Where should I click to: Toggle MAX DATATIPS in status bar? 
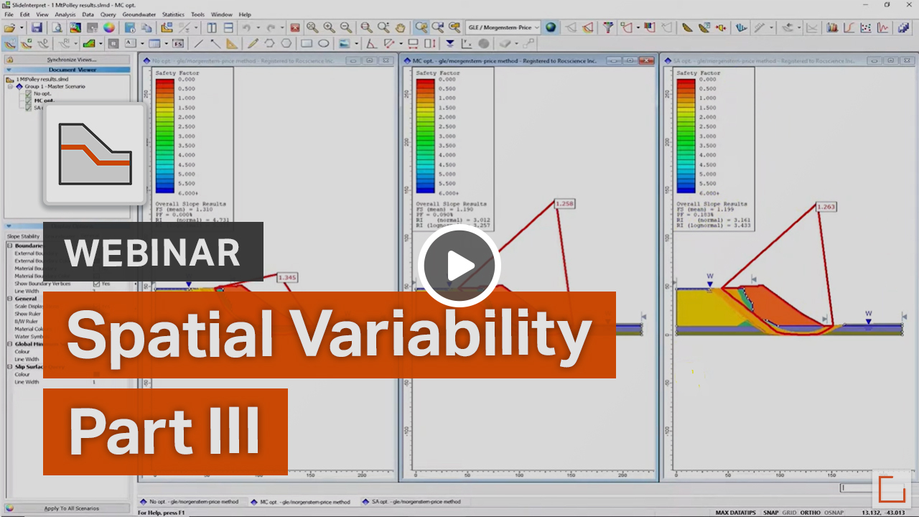click(x=737, y=512)
